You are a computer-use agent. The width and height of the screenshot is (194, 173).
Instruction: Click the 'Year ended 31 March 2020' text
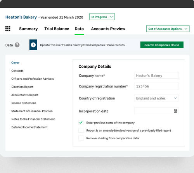click(62, 17)
